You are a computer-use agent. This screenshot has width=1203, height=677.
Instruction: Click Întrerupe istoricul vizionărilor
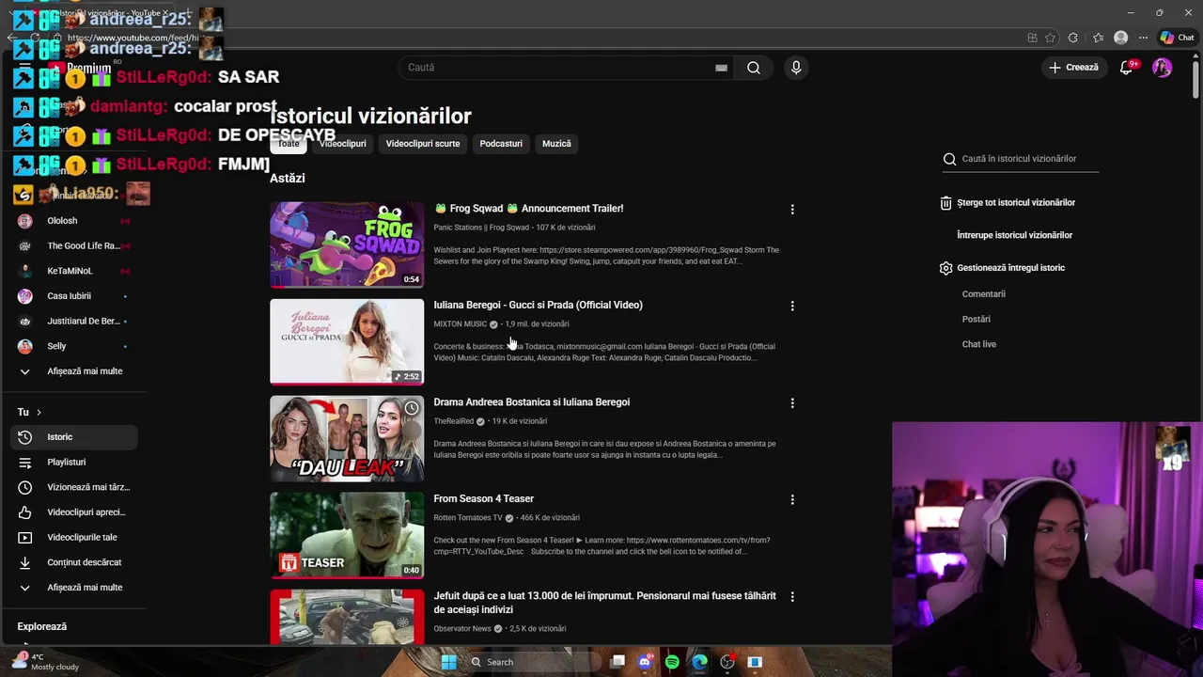1014,235
